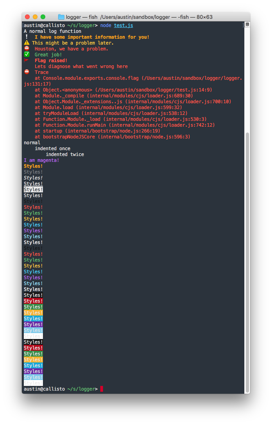Click the bold 'Flag raised!' text

click(x=51, y=61)
